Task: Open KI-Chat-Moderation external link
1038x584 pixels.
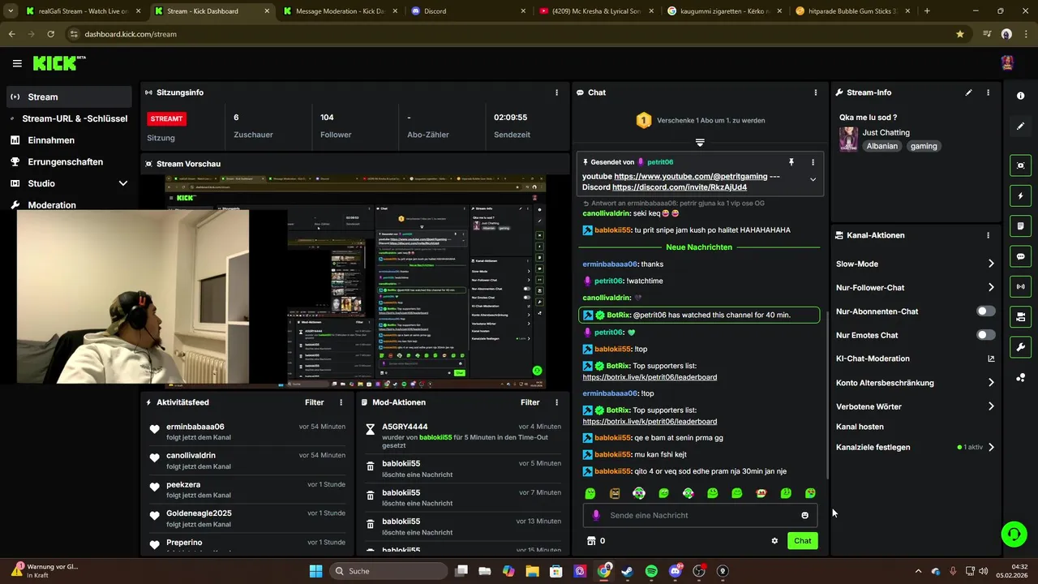Action: point(991,359)
